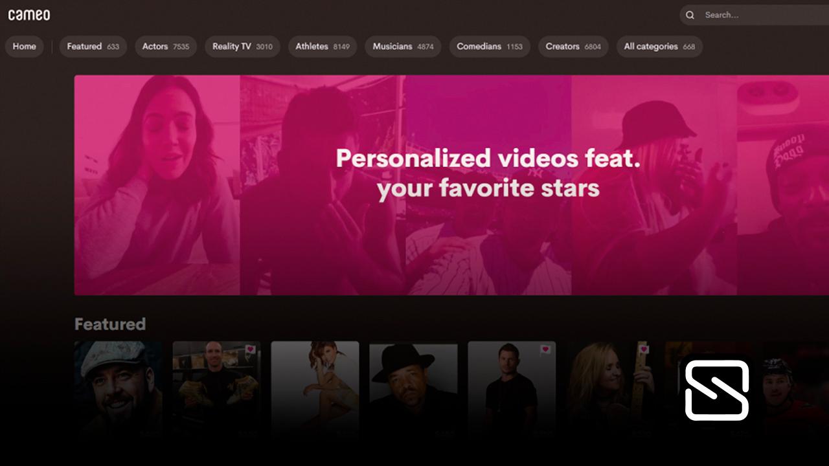Open the Musicians 4874 category
This screenshot has width=829, height=466.
point(402,46)
